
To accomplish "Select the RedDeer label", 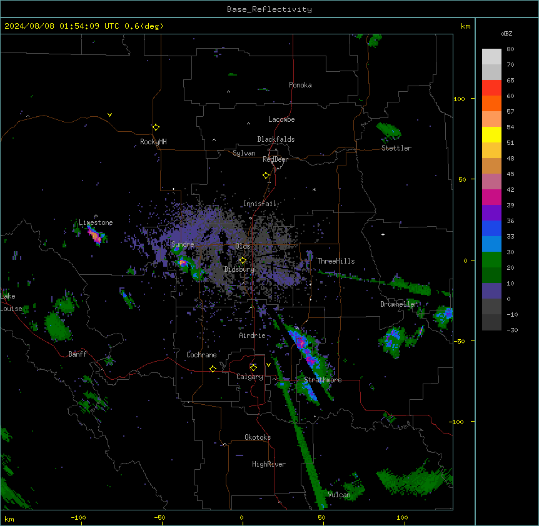I will [275, 159].
